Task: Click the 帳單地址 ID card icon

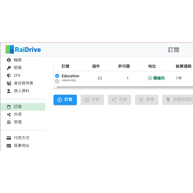Action: [9, 146]
